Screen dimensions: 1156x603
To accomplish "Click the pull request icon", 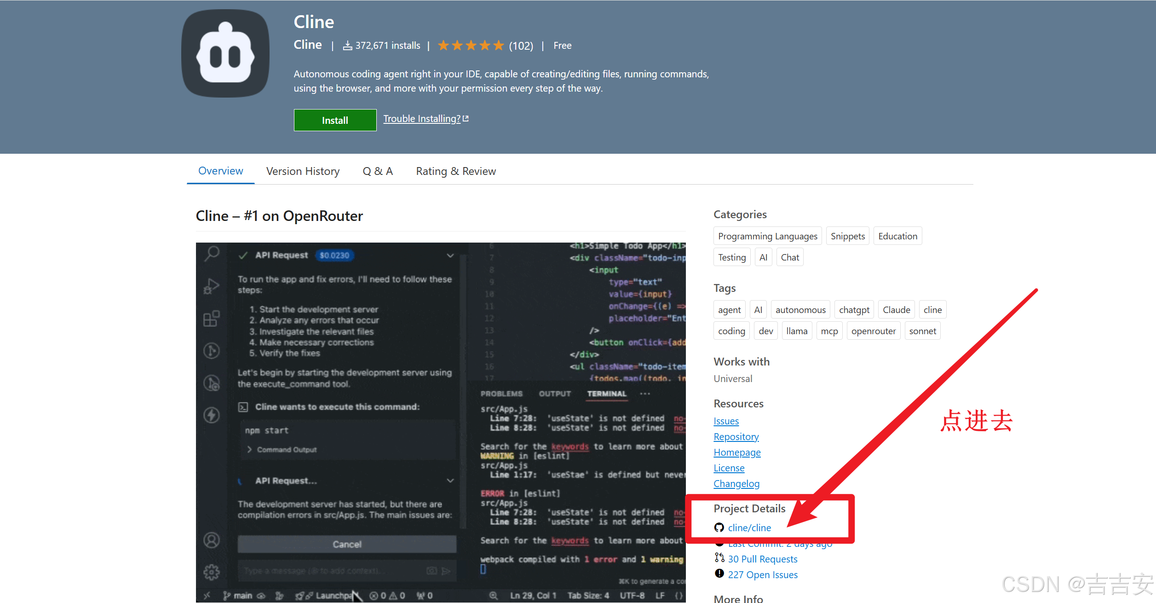I will (719, 558).
